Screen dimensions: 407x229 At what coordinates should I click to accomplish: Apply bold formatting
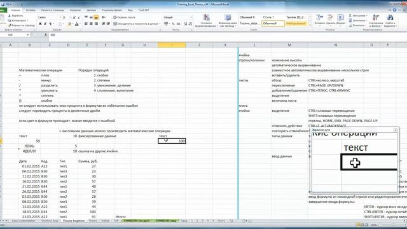click(40, 24)
